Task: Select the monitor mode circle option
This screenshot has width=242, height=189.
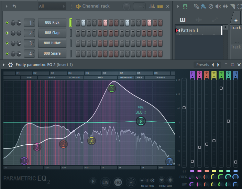Action: click(152, 180)
